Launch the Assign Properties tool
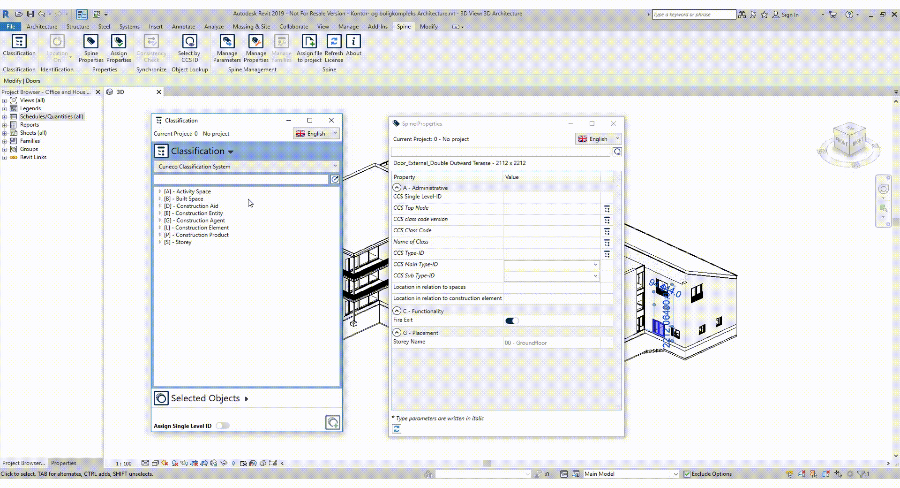The height and width of the screenshot is (488, 900). tap(119, 48)
